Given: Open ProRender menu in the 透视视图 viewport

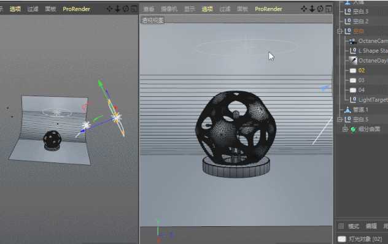Looking at the screenshot, I should pyautogui.click(x=268, y=9).
